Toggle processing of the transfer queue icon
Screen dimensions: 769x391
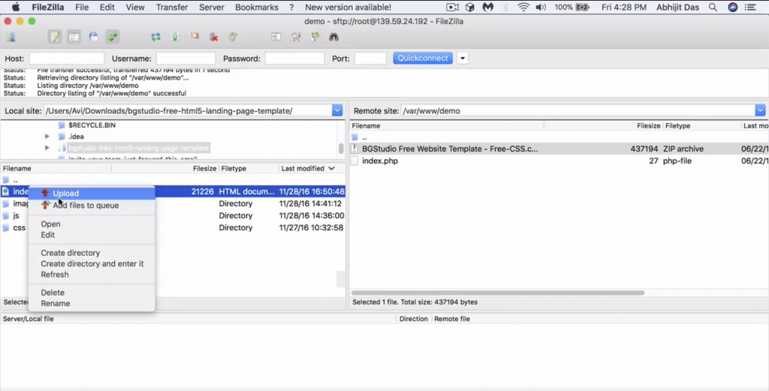tap(175, 38)
